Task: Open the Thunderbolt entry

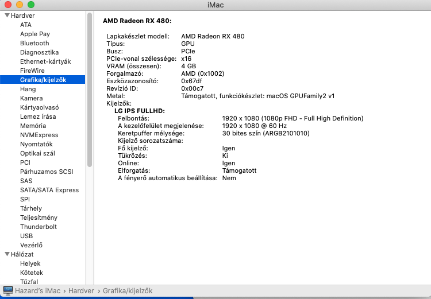Action: coord(38,227)
